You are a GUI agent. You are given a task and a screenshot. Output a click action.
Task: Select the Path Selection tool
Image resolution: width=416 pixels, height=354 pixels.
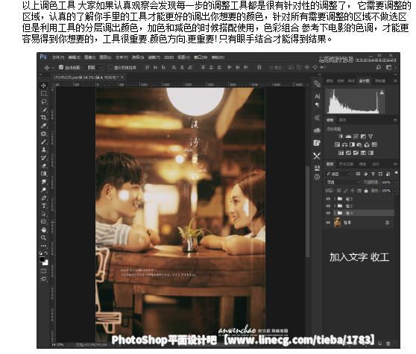point(44,214)
